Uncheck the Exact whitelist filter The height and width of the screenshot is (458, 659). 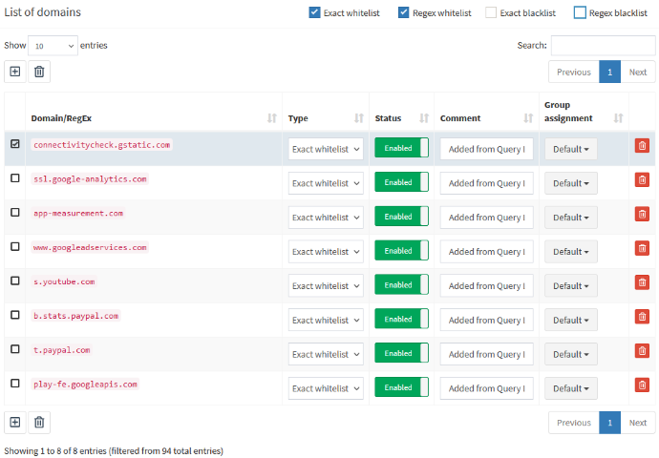point(315,13)
